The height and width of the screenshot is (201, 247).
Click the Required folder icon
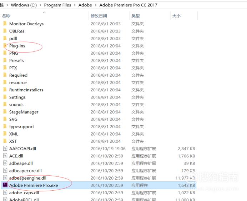point(5,75)
